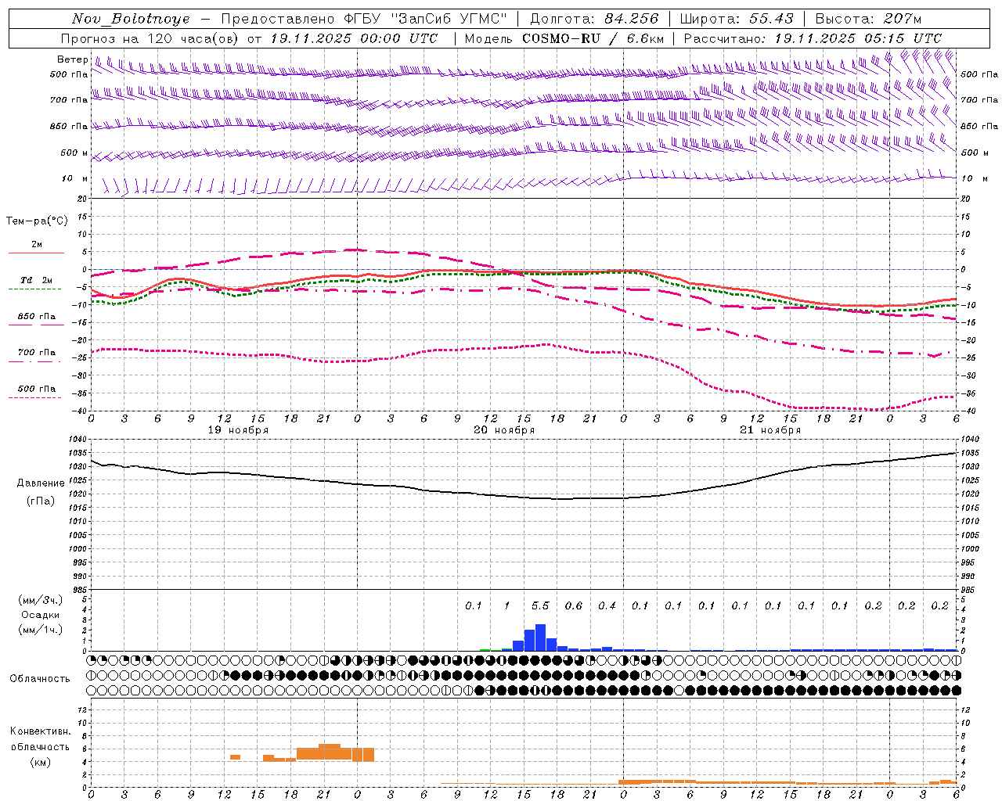Screen dimensions: 1002x801
Task: Click the 19 ноября date label
Action: (238, 430)
